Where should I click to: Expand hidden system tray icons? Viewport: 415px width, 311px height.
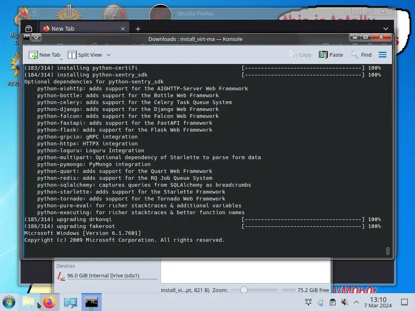tap(356, 302)
